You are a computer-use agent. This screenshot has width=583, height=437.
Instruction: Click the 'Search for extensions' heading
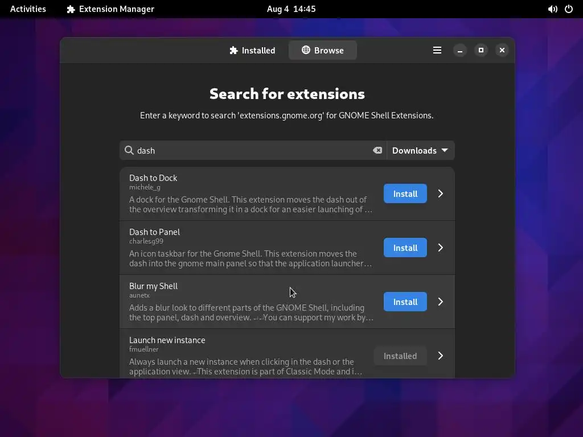[287, 94]
